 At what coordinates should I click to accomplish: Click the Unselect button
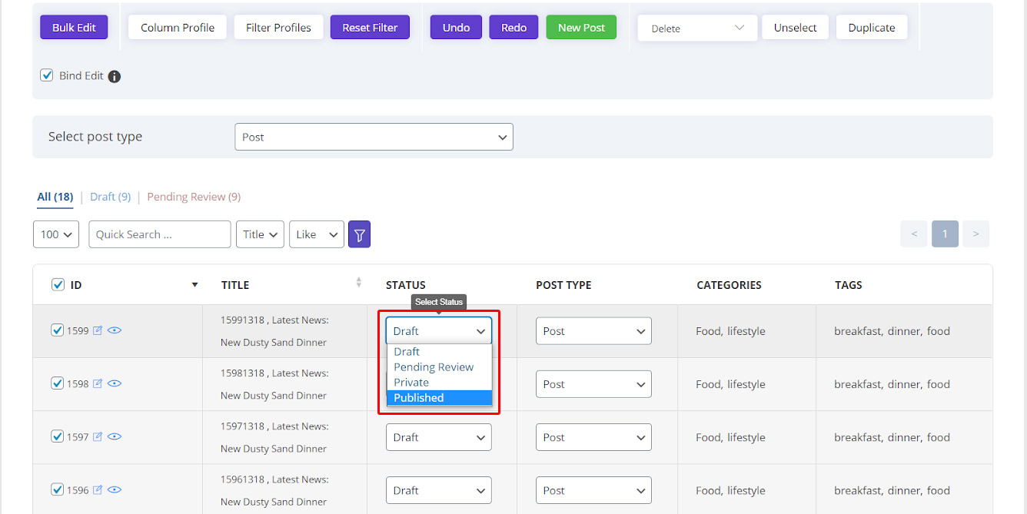(796, 28)
